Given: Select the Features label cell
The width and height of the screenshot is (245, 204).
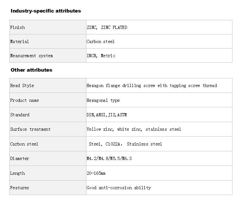Looking at the screenshot, I should [48, 188].
